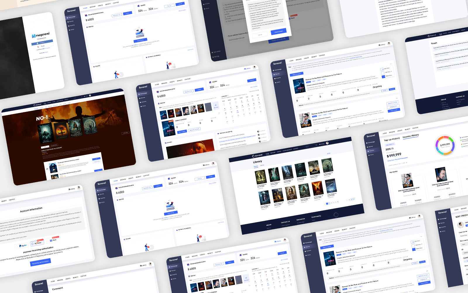Click the Homepage icon in the GODLY SYSTEM dashboard sidebar

[139, 94]
